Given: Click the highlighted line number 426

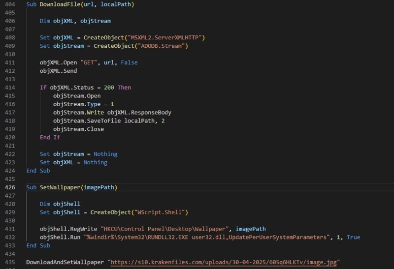Looking at the screenshot, I should 10,187.
